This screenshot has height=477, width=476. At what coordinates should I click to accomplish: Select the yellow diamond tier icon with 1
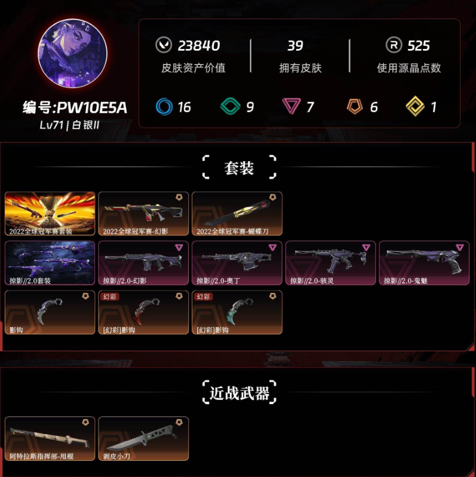(x=415, y=106)
